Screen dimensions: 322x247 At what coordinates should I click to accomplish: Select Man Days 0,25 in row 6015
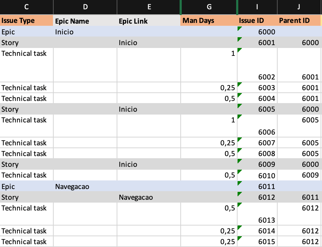tap(209, 242)
